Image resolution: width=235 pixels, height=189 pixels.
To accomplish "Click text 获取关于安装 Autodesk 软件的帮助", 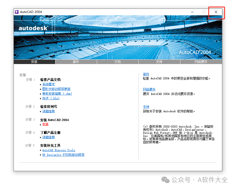I will click(169, 111).
